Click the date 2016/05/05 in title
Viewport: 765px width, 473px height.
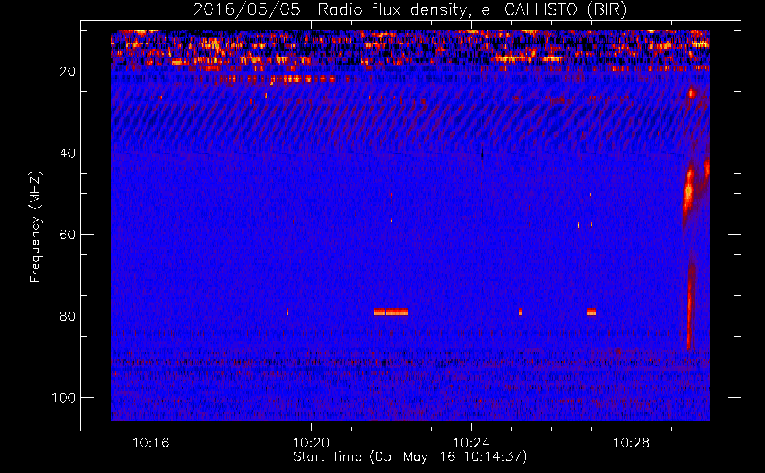click(x=247, y=10)
